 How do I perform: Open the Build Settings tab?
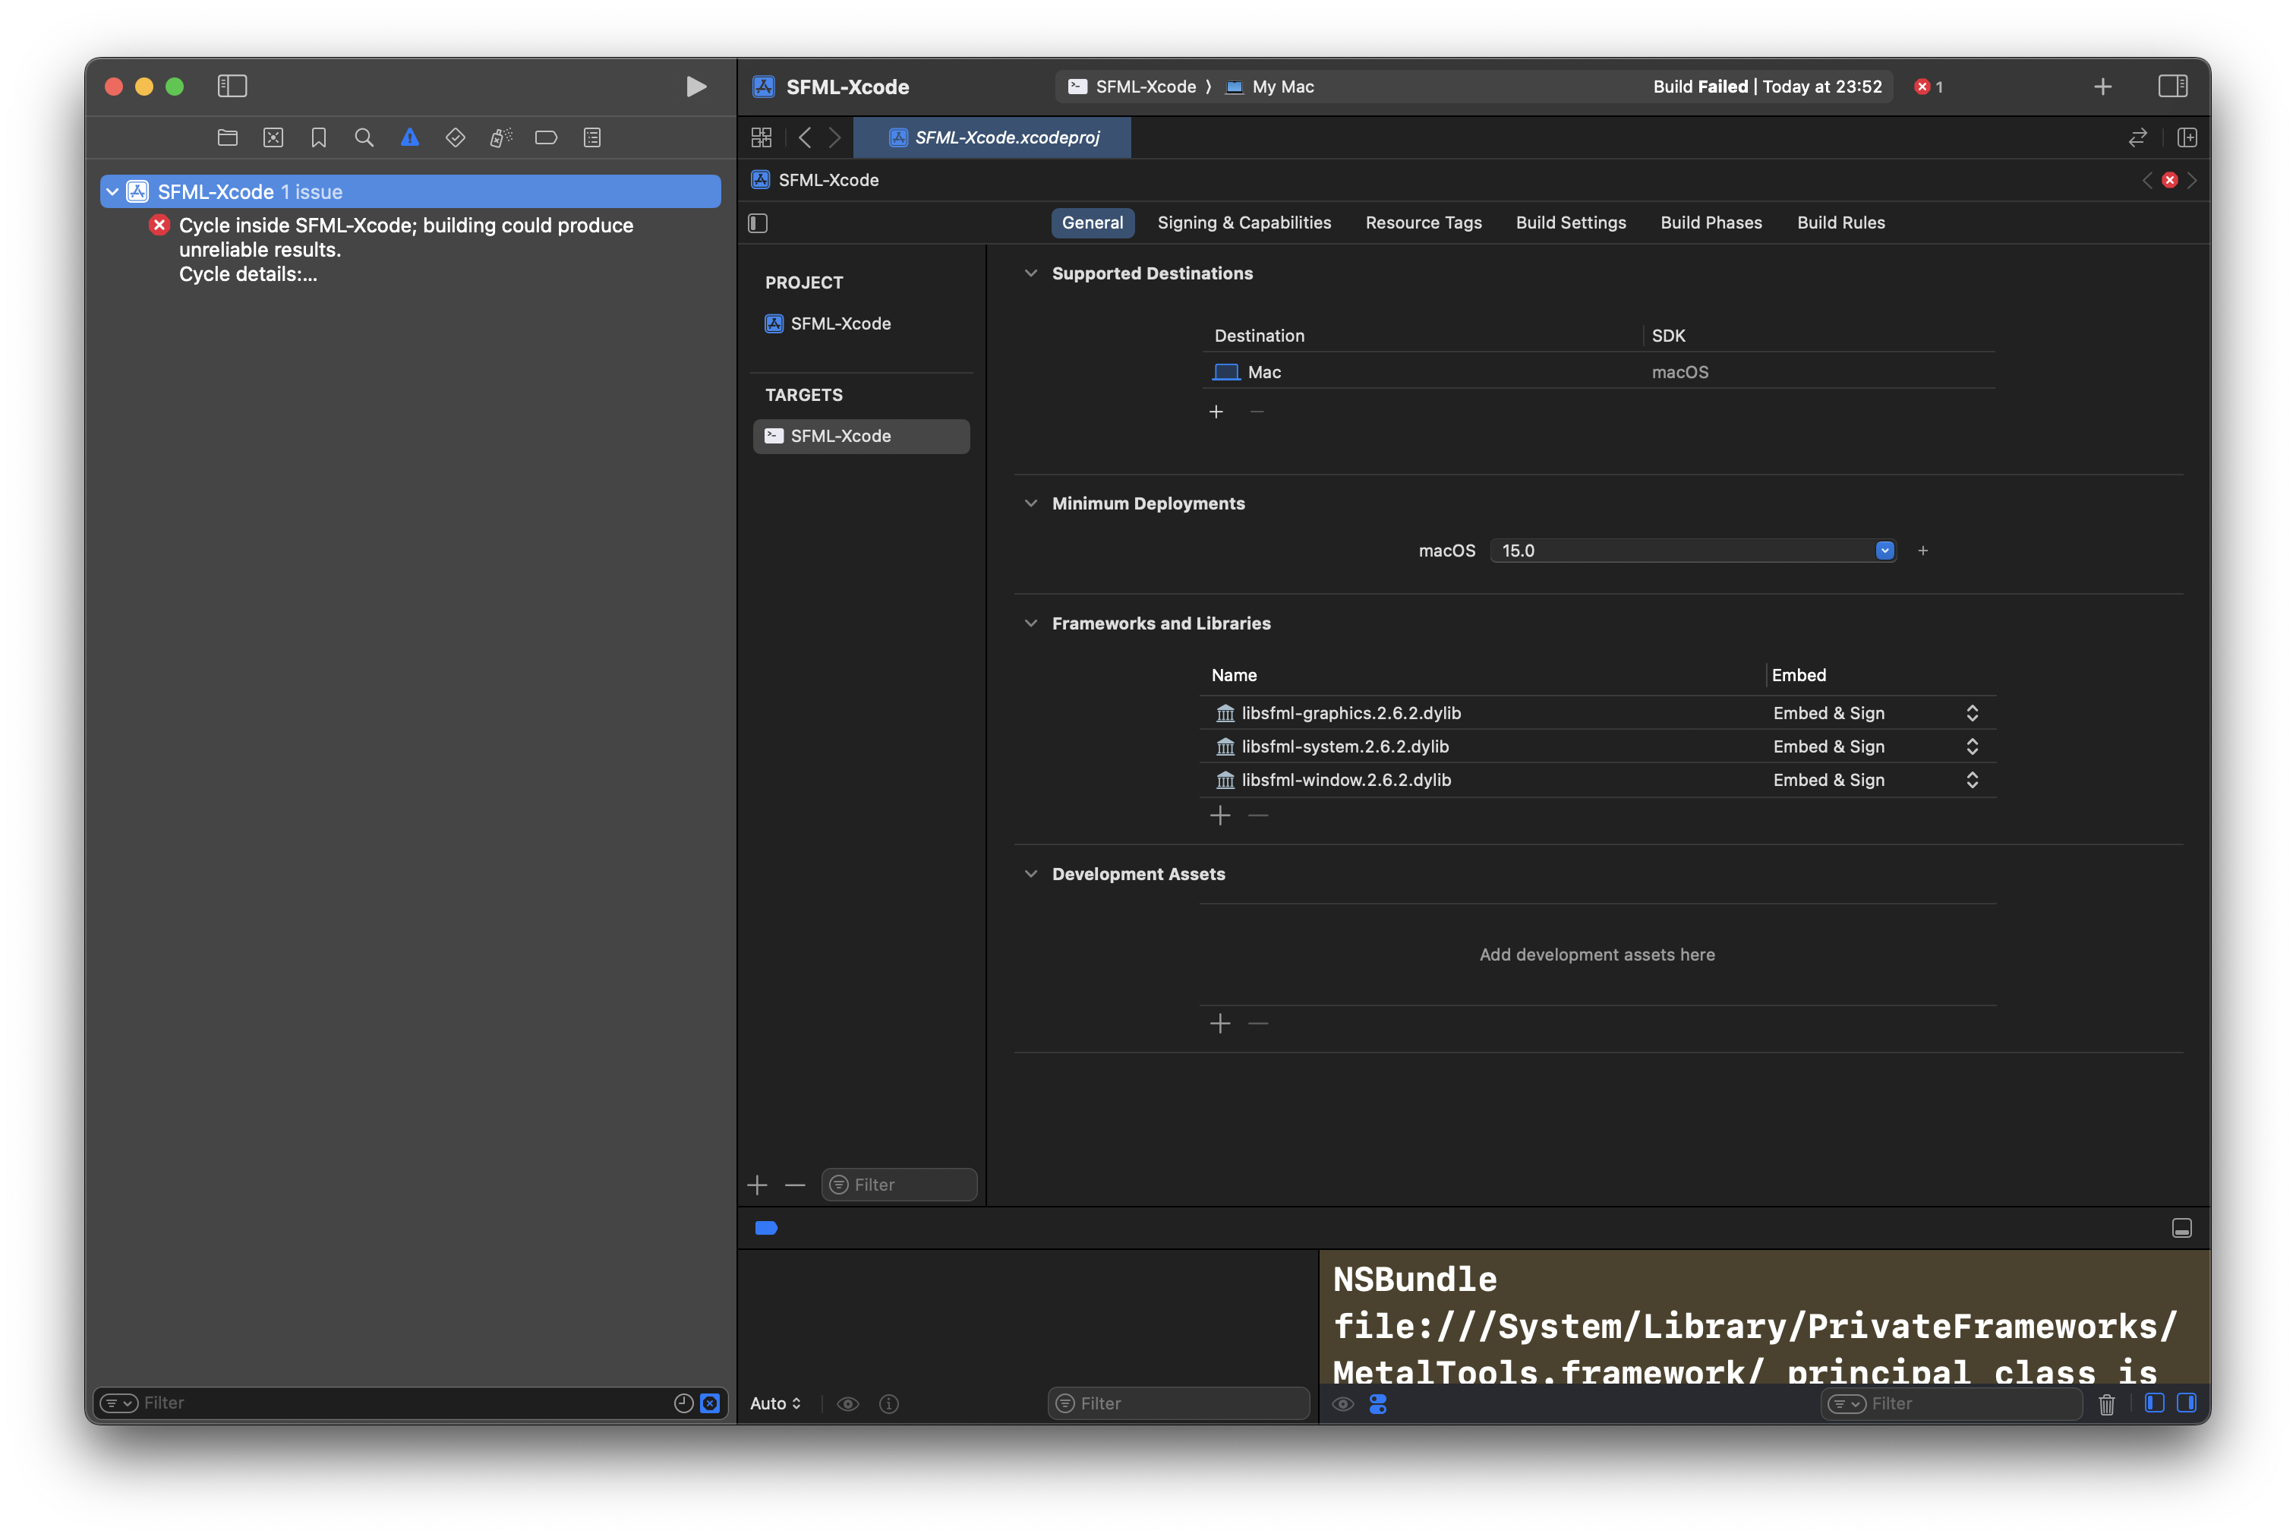(x=1570, y=223)
